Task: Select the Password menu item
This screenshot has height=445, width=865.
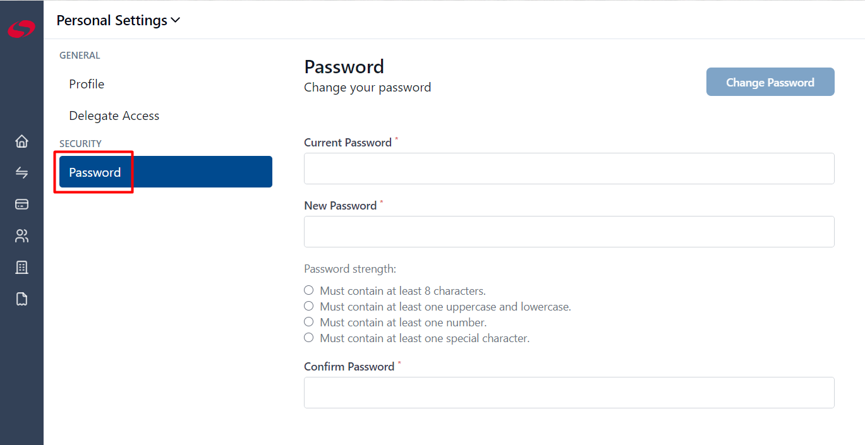Action: point(166,172)
